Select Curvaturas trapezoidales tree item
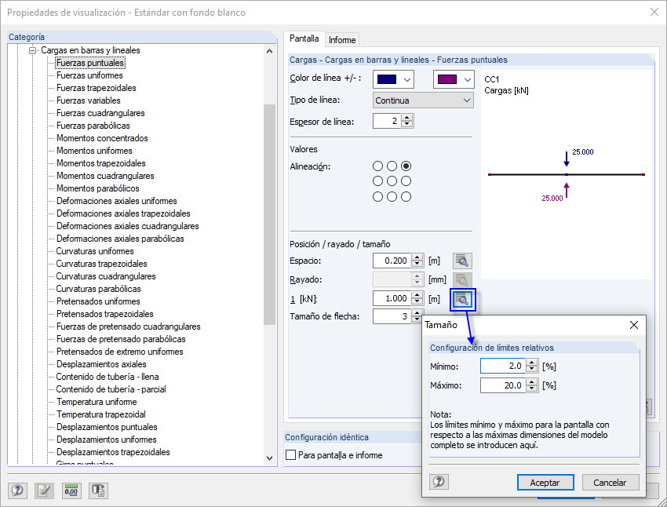 click(102, 264)
